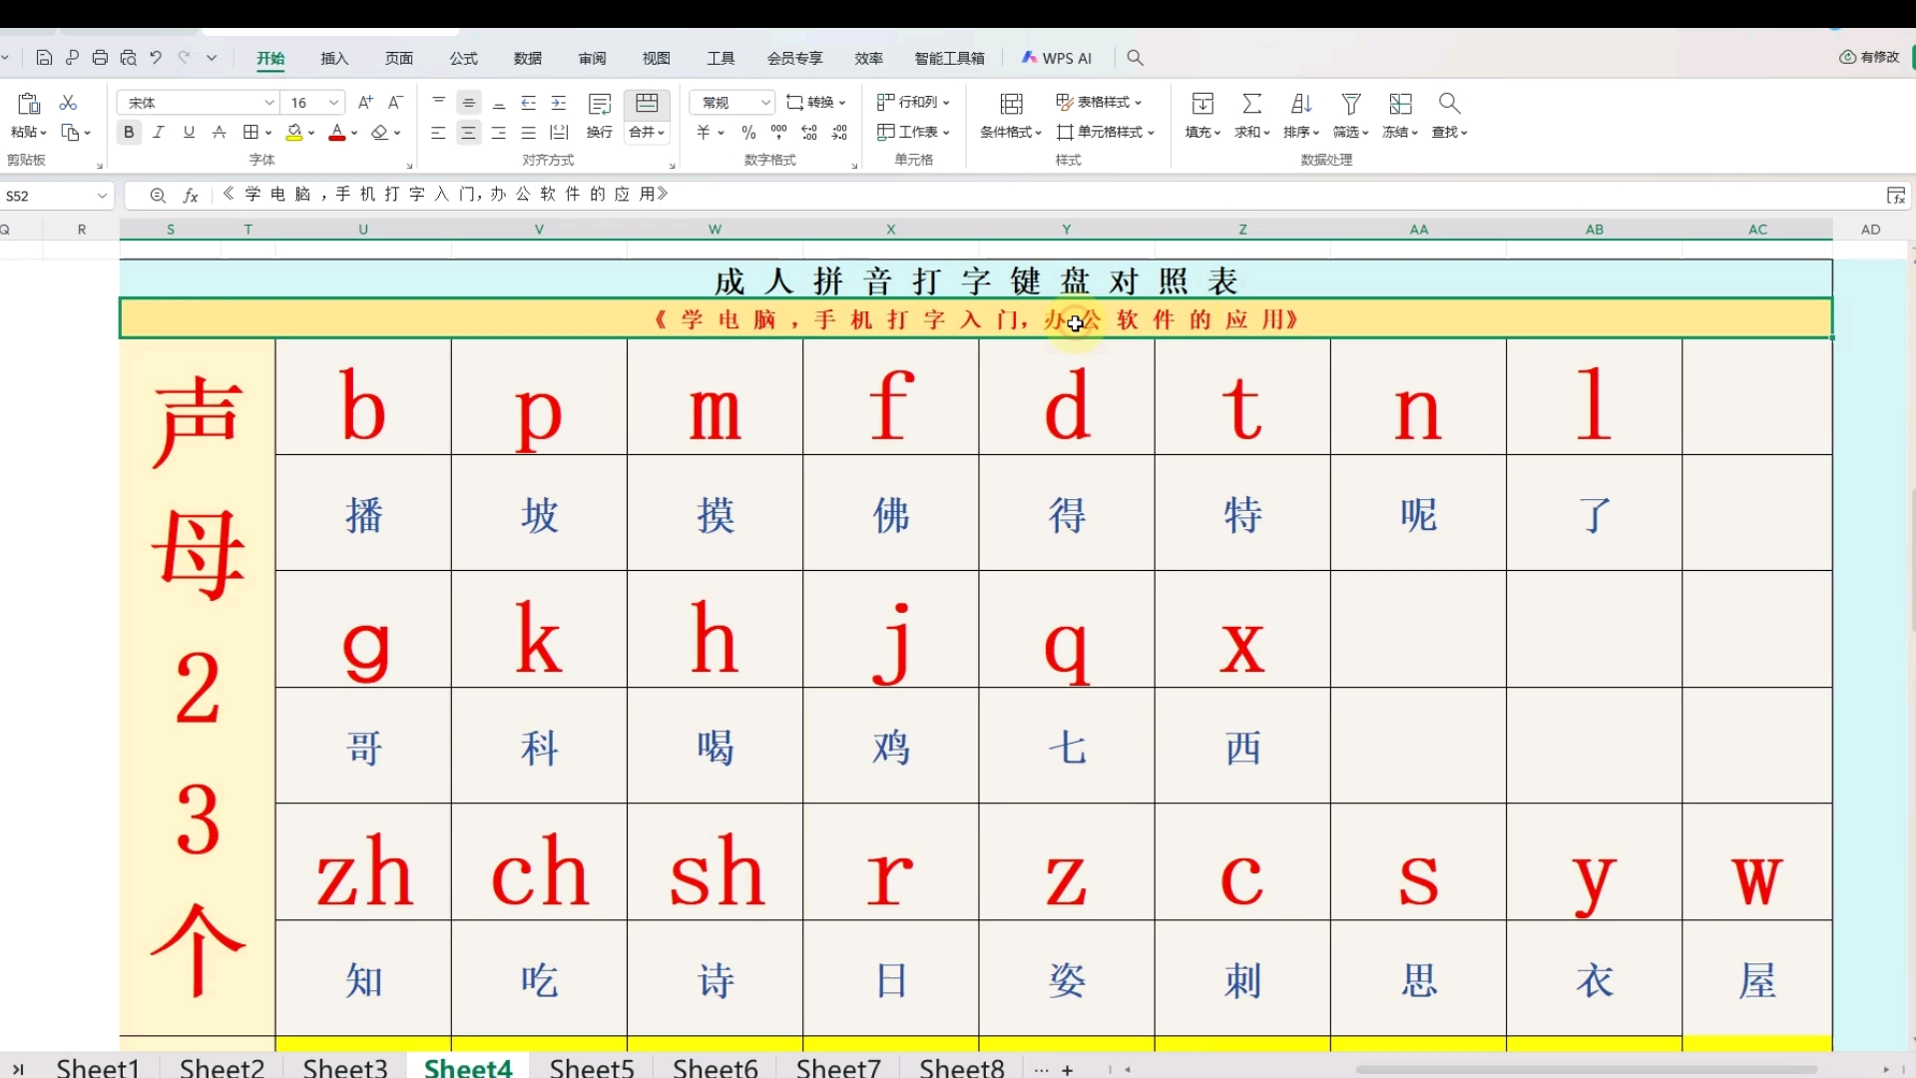Select column header W
Screen dimensions: 1916x1078
[x=715, y=230]
